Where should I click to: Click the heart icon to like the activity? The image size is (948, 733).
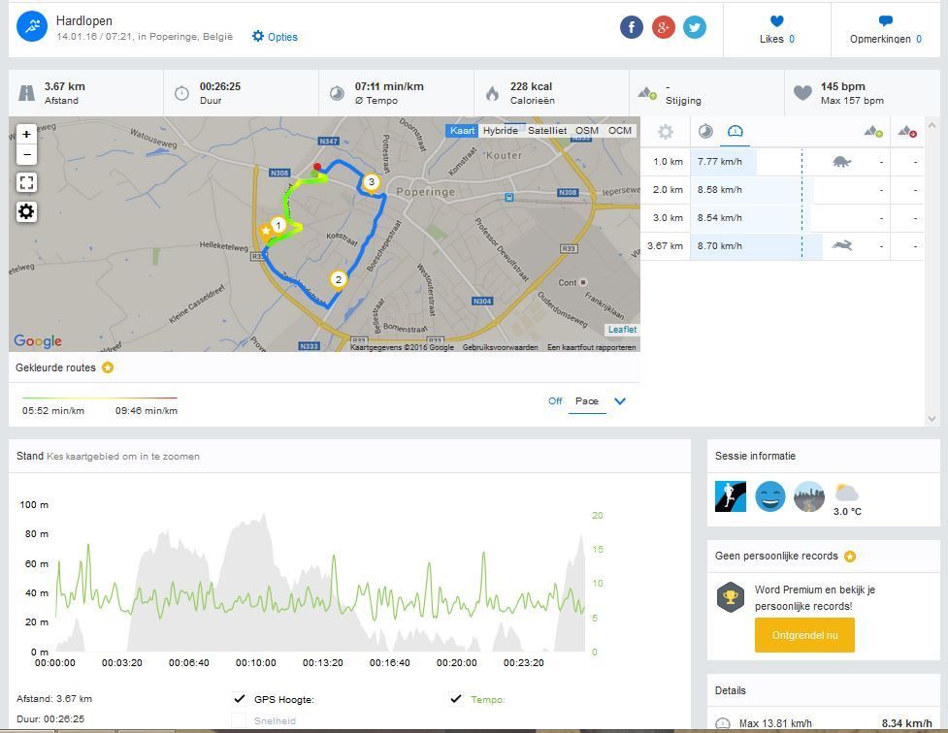click(x=776, y=21)
